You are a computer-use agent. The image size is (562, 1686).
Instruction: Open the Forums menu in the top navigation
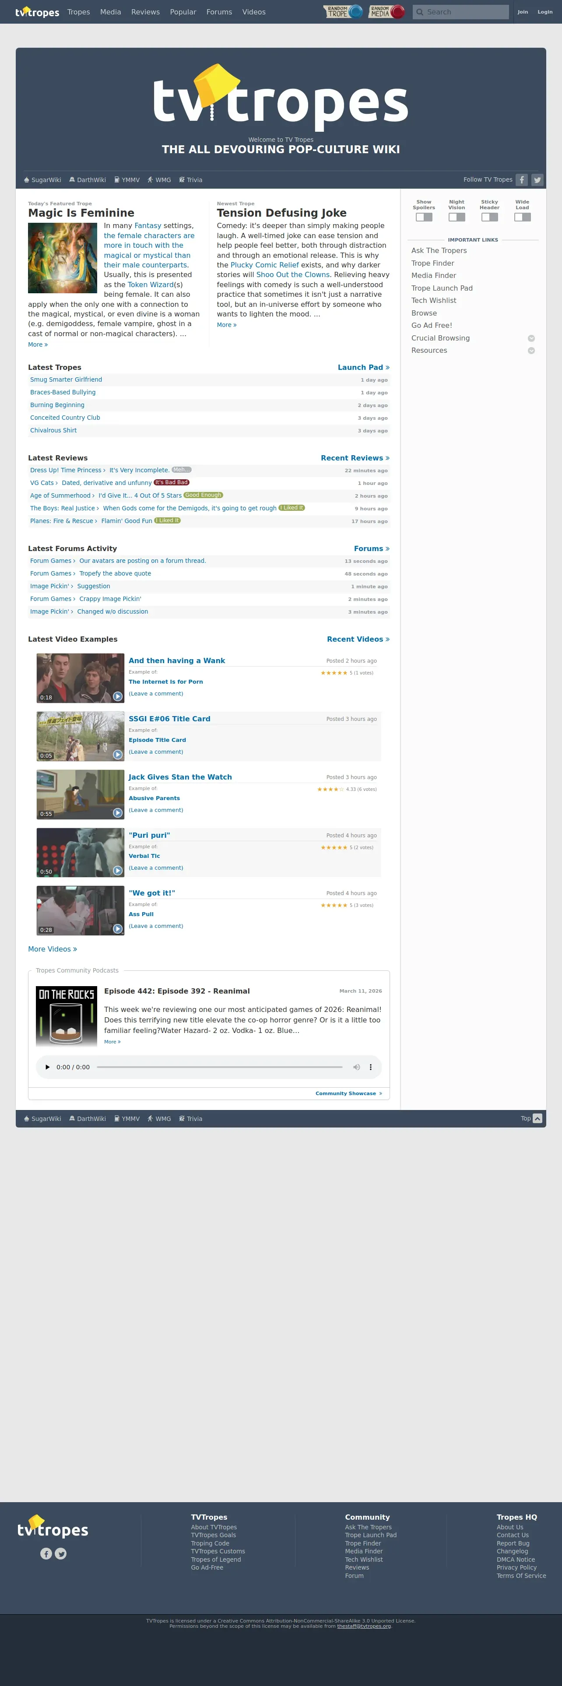coord(219,12)
